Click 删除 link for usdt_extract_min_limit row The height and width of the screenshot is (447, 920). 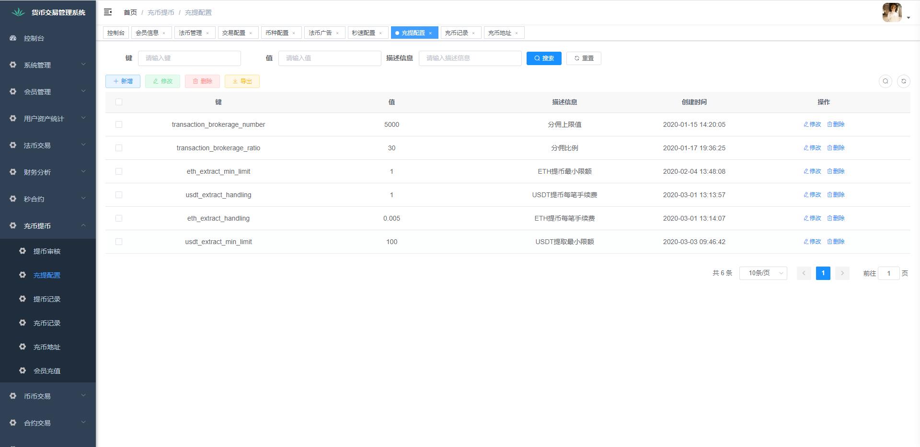click(x=836, y=242)
